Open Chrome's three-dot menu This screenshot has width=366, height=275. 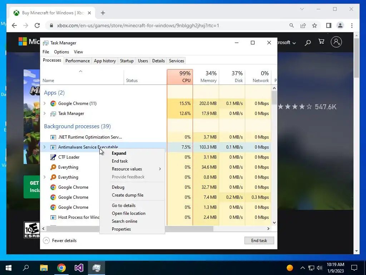352,25
